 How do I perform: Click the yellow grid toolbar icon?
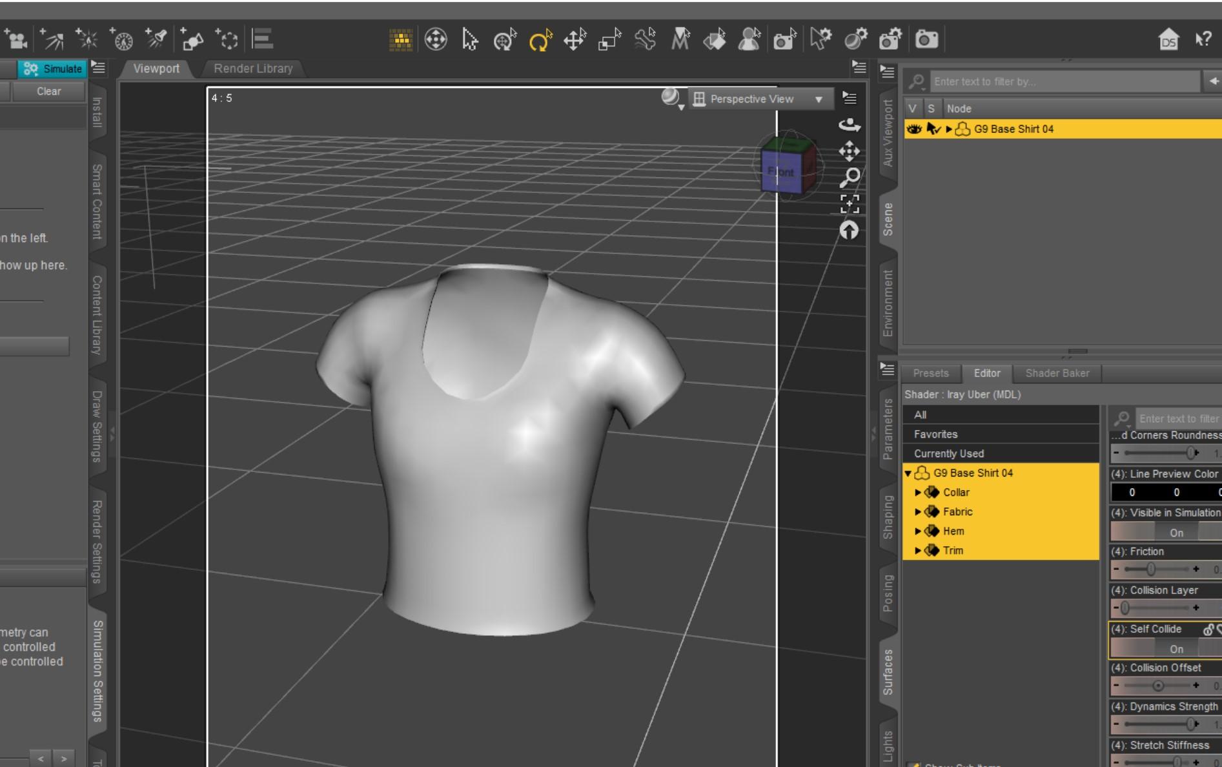[401, 40]
